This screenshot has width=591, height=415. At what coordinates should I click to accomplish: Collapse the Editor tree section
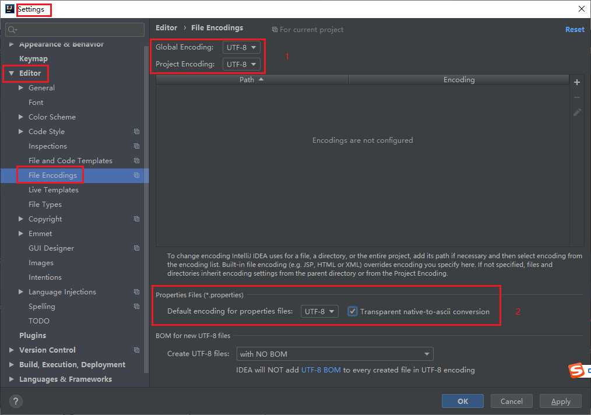tap(11, 73)
